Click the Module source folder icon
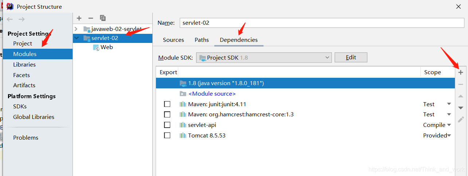The image size is (468, 176). (183, 93)
